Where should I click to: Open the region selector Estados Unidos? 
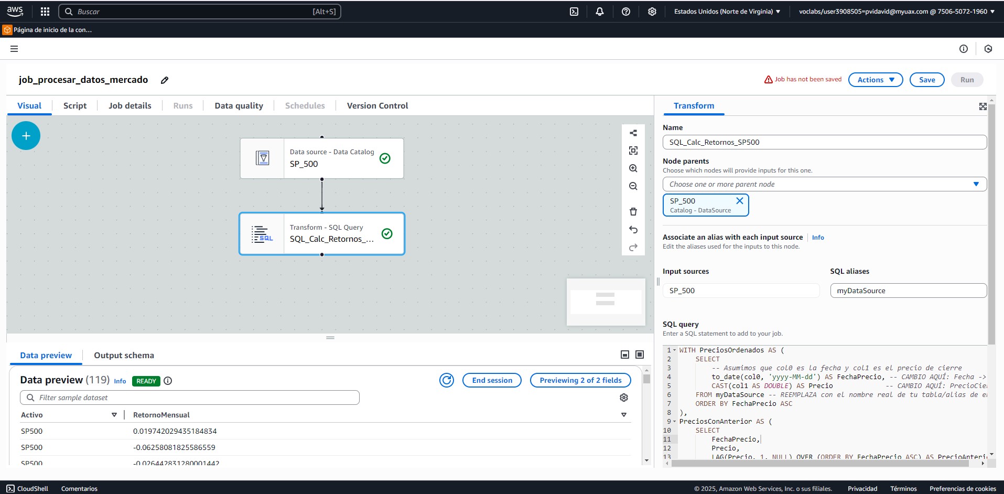pos(727,12)
